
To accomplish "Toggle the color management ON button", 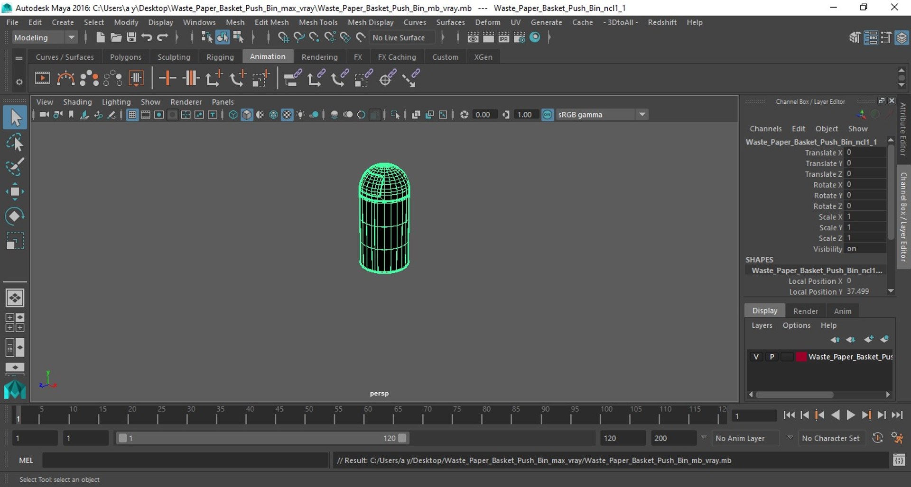I will (x=548, y=115).
